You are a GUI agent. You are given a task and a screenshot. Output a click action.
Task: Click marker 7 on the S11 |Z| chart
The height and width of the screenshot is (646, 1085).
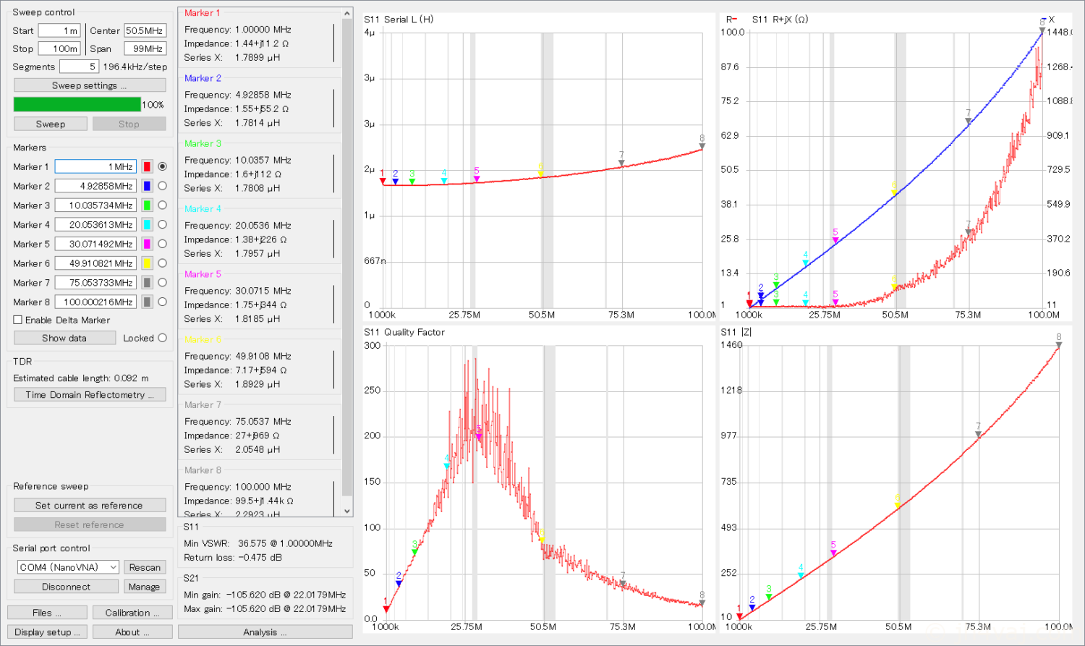click(x=978, y=434)
